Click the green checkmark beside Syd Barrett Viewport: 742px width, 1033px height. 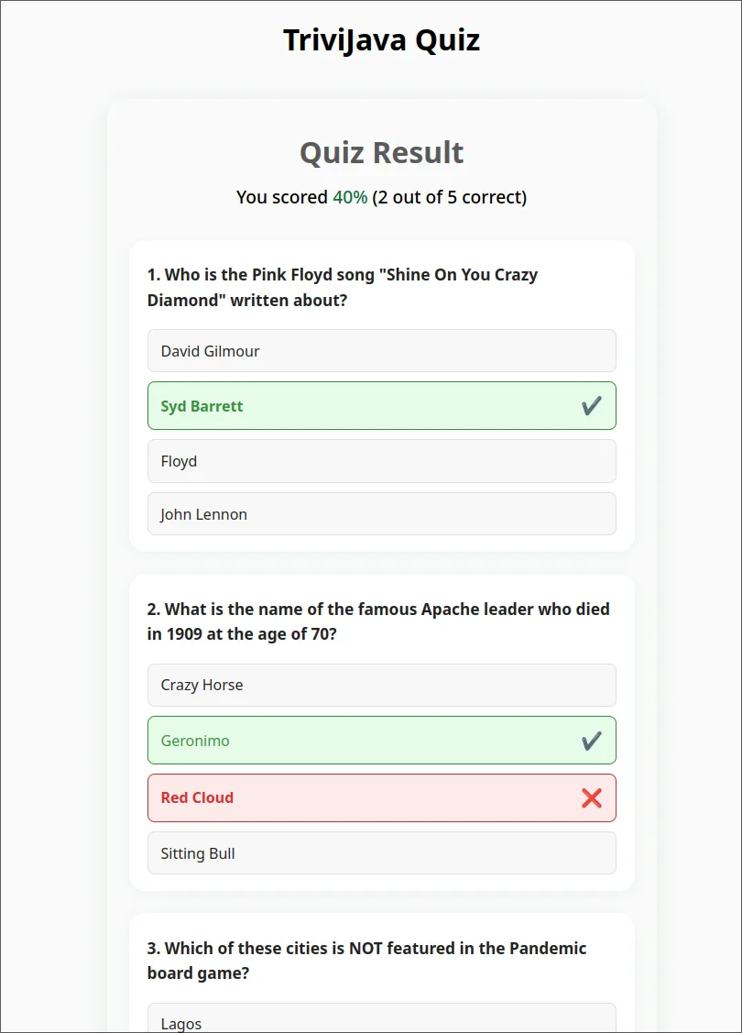[x=592, y=405]
